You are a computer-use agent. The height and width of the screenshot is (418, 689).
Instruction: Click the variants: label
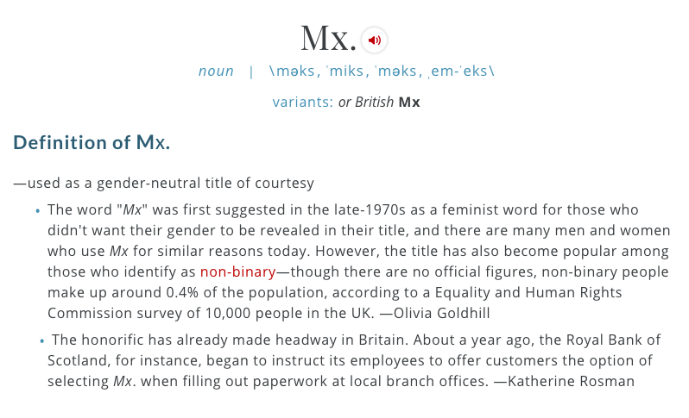[303, 103]
